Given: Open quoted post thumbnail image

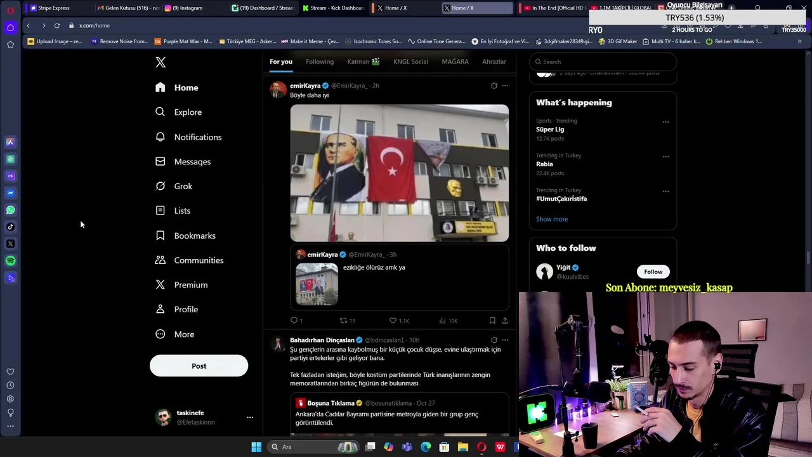Looking at the screenshot, I should point(317,284).
